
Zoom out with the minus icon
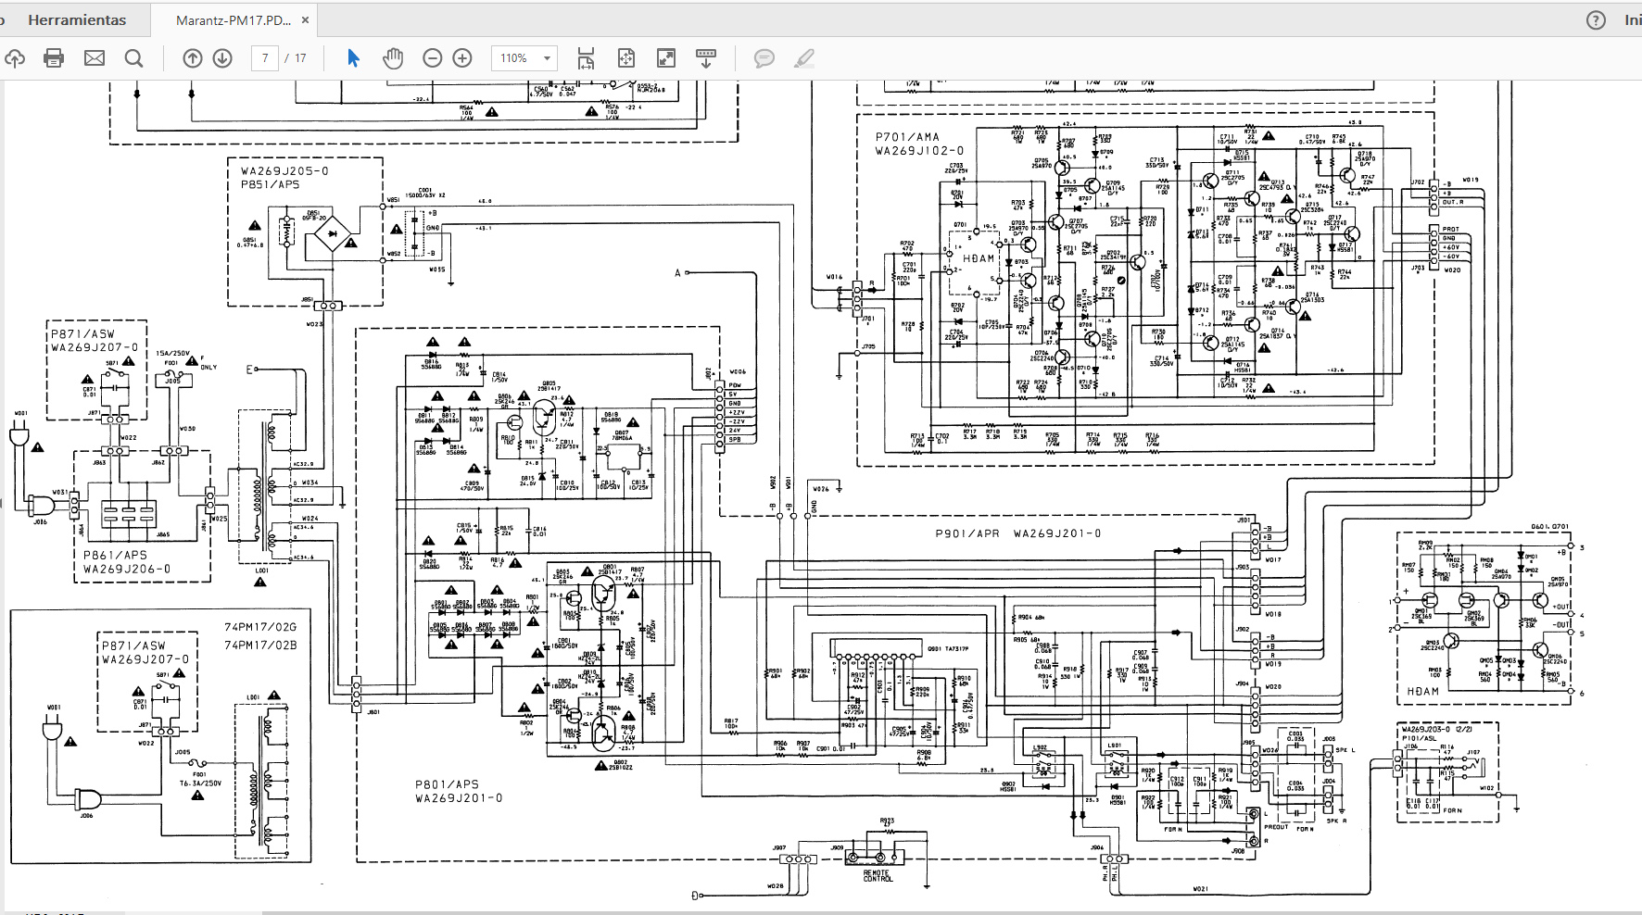point(433,58)
